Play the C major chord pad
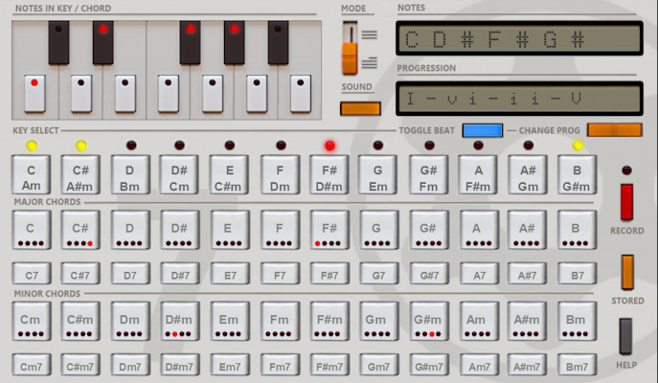 coord(32,230)
